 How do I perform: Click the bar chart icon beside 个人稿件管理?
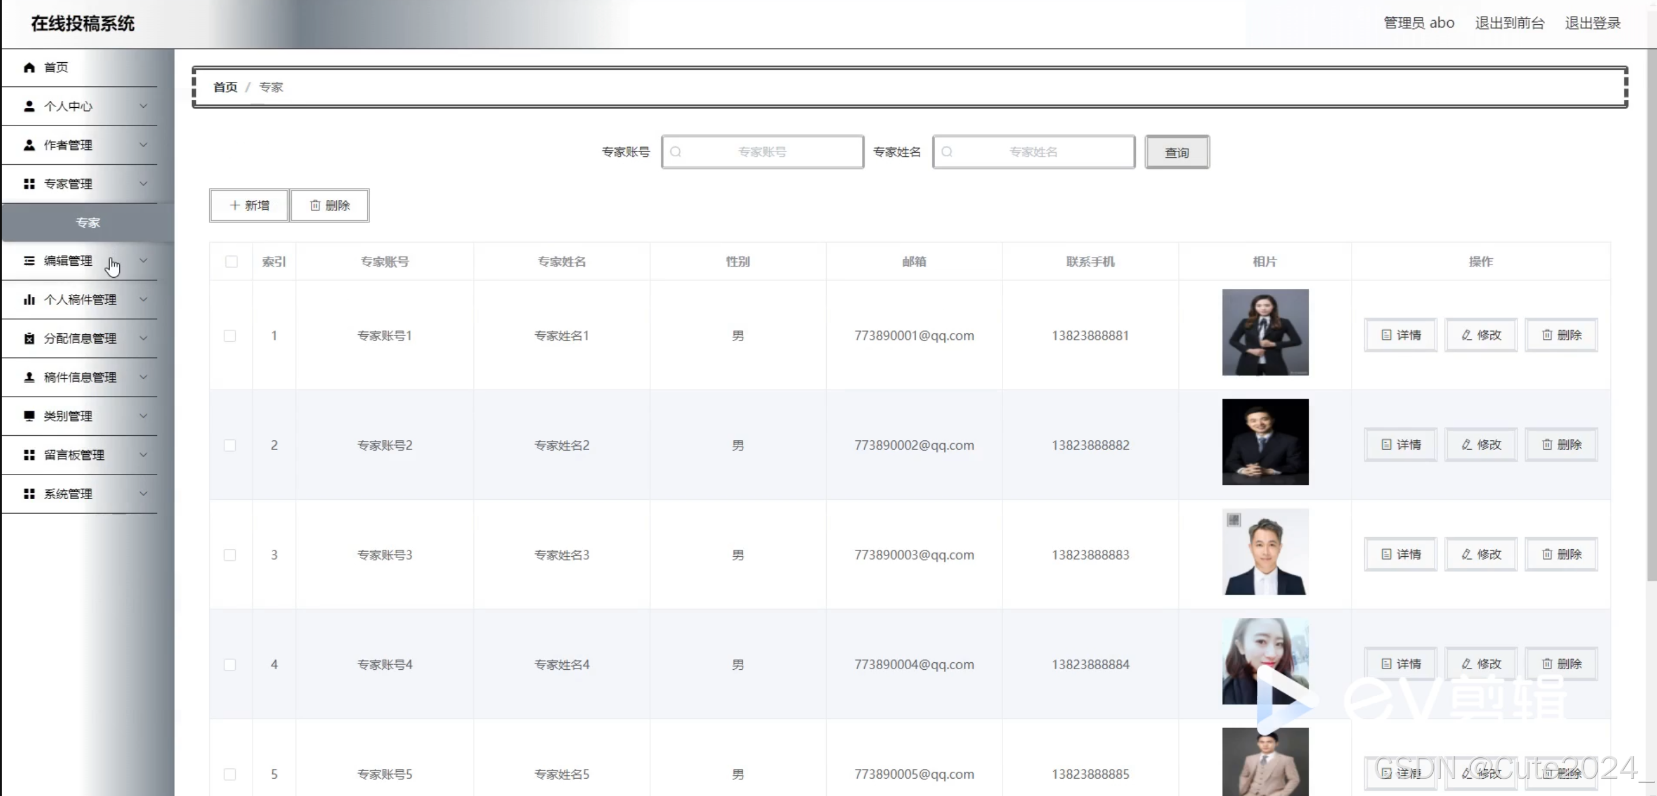[29, 300]
